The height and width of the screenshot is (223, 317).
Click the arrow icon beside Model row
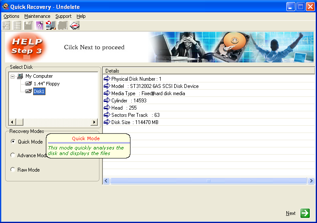point(107,86)
